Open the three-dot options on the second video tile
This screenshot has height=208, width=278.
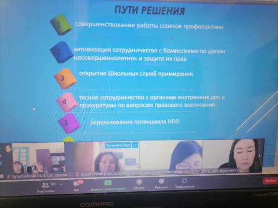click(135, 145)
